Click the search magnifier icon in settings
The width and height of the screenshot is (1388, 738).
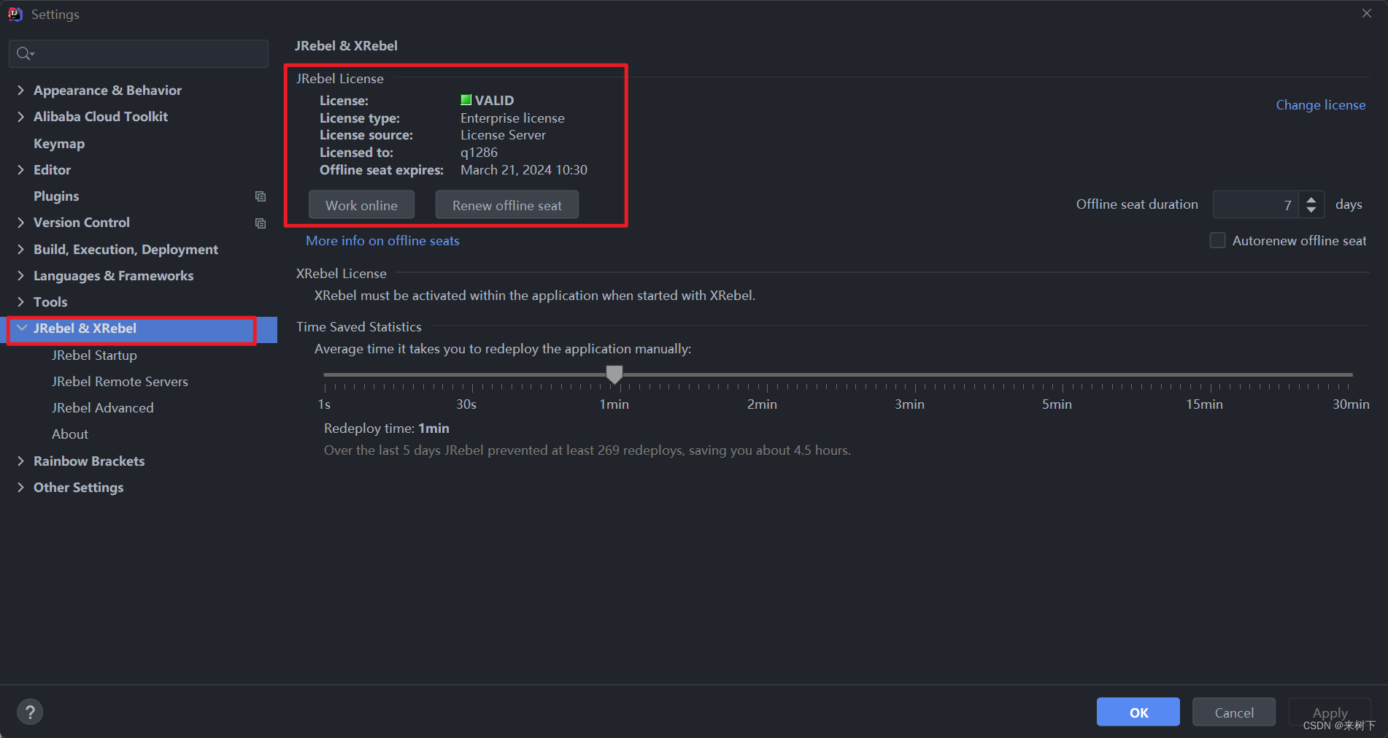pos(25,53)
